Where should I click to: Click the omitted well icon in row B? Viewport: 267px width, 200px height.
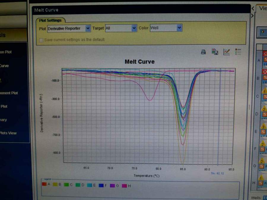(265, 72)
